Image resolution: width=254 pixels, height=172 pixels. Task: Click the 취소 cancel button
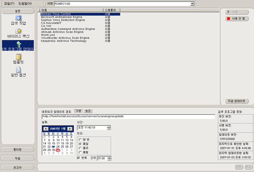tap(248, 167)
